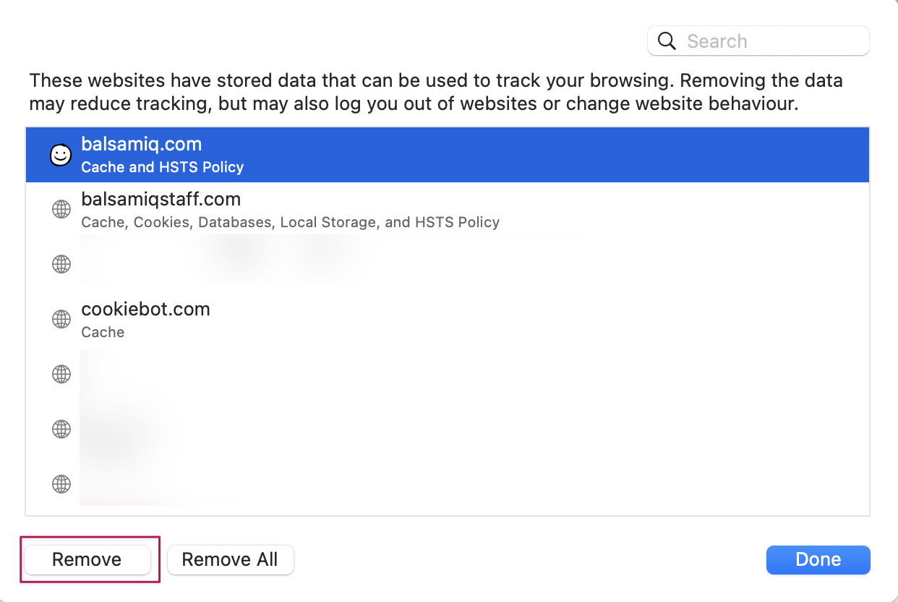898x602 pixels.
Task: Click the second globe icon below cookiebot.com
Action: [x=61, y=429]
